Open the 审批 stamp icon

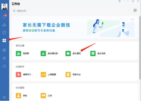(18, 96)
